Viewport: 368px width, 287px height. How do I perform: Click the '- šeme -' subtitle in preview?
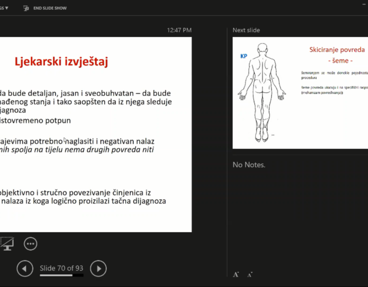pos(340,61)
